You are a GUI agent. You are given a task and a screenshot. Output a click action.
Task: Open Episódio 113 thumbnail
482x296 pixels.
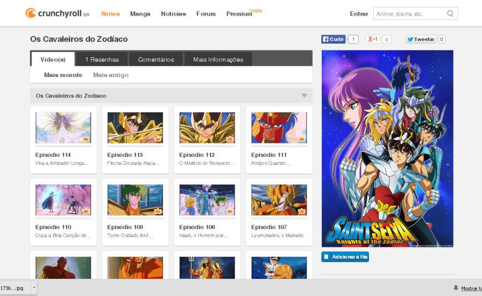coord(135,128)
